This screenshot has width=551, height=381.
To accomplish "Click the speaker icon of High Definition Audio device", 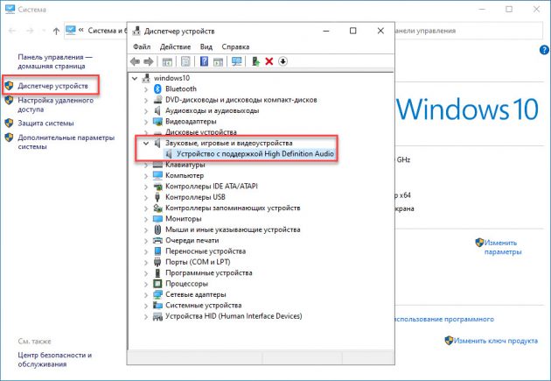I will point(169,154).
